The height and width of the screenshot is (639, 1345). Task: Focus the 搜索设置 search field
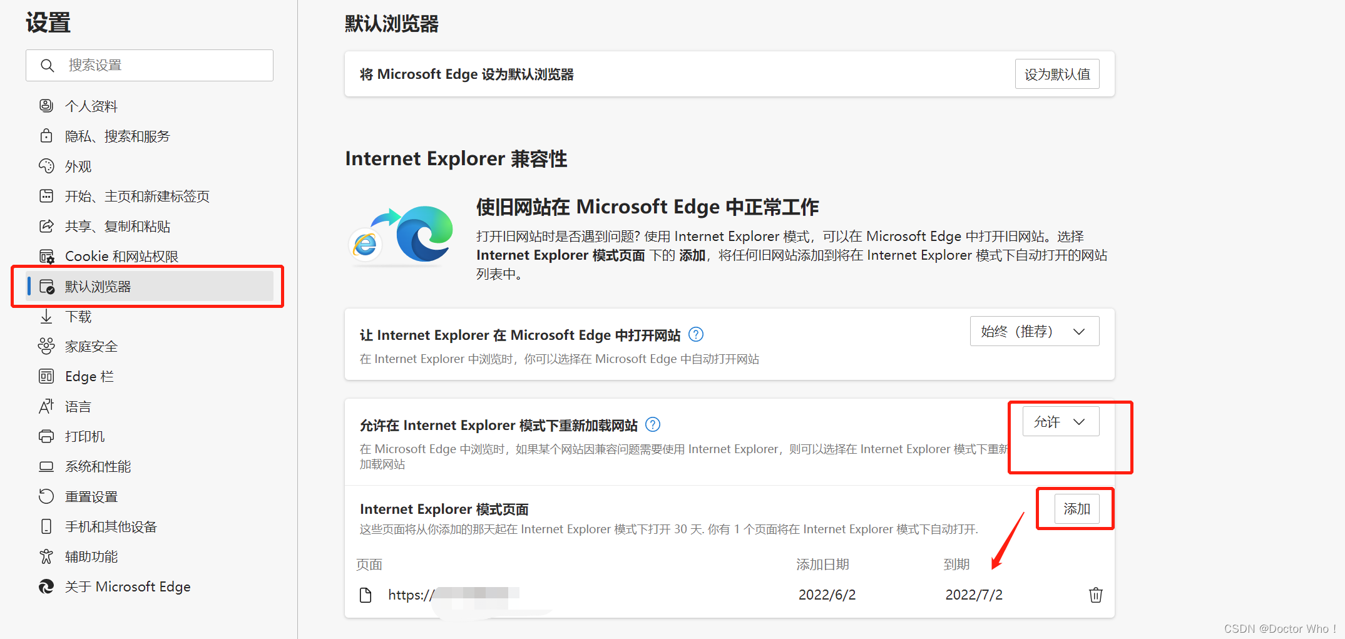pos(150,65)
